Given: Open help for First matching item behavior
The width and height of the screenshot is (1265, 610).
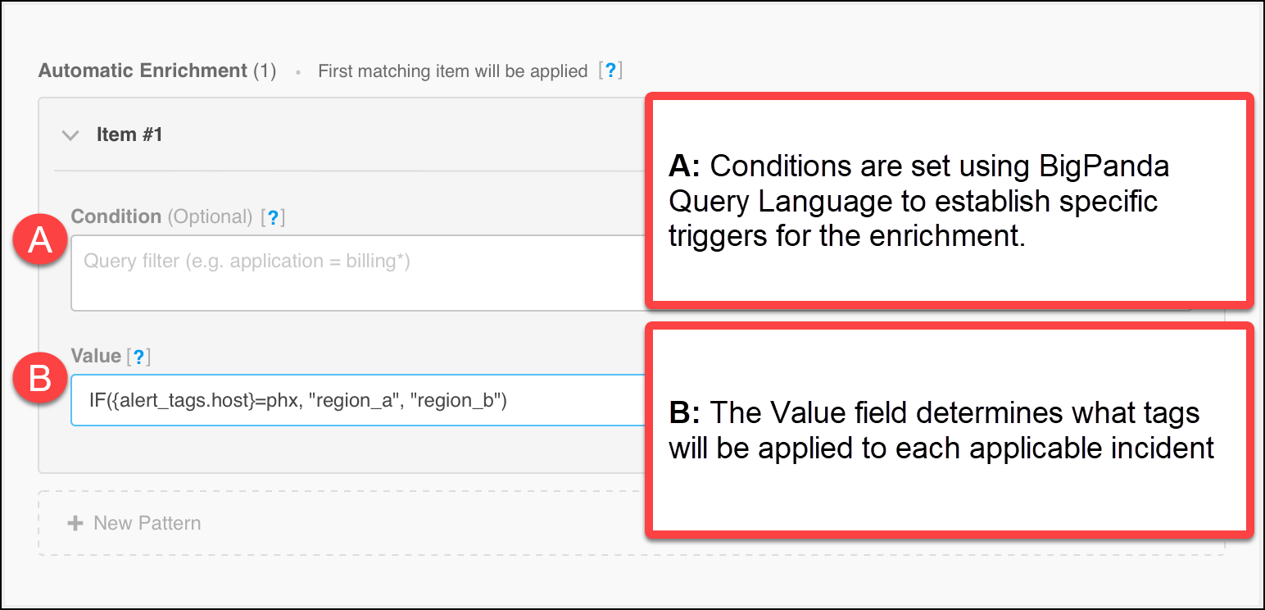Looking at the screenshot, I should 612,71.
